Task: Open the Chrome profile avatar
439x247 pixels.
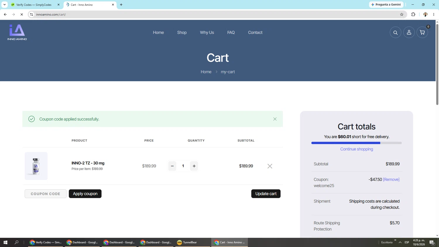Action: pyautogui.click(x=425, y=14)
